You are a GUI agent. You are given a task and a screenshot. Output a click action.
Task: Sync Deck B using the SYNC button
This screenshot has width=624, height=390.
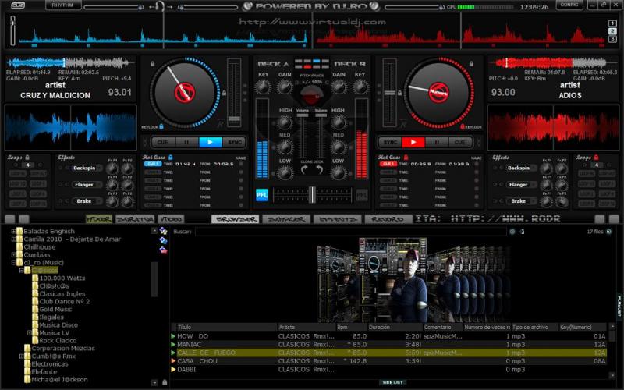point(389,142)
